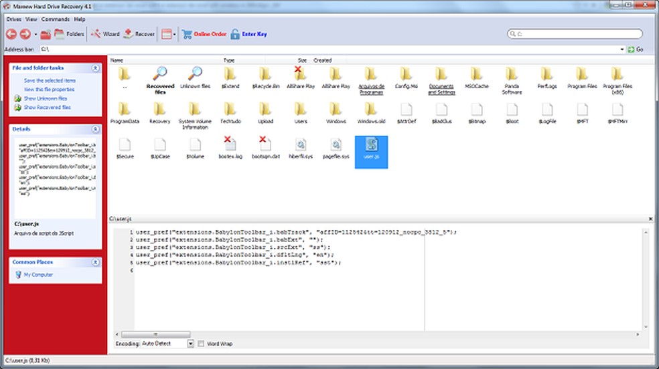Select the highlighted user.js file
This screenshot has width=659, height=369.
pyautogui.click(x=371, y=152)
